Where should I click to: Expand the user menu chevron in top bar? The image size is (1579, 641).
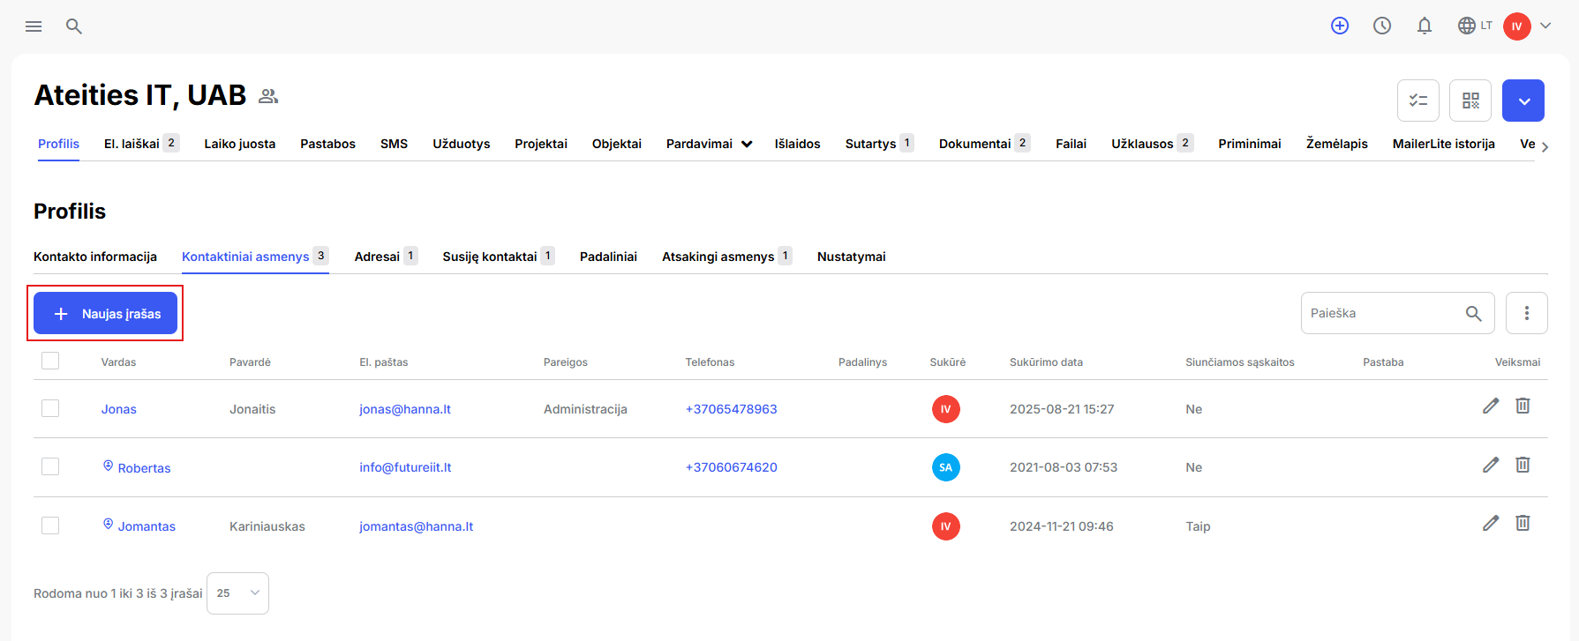[x=1545, y=26]
